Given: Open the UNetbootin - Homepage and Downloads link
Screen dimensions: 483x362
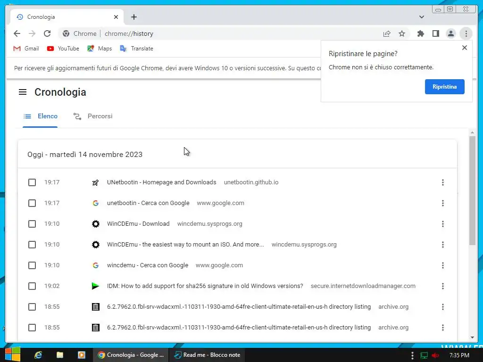Looking at the screenshot, I should (162, 182).
